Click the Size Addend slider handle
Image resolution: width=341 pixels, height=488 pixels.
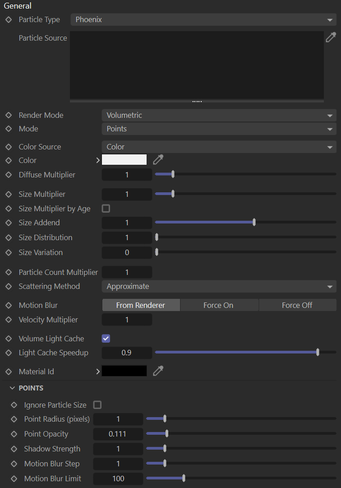click(254, 222)
